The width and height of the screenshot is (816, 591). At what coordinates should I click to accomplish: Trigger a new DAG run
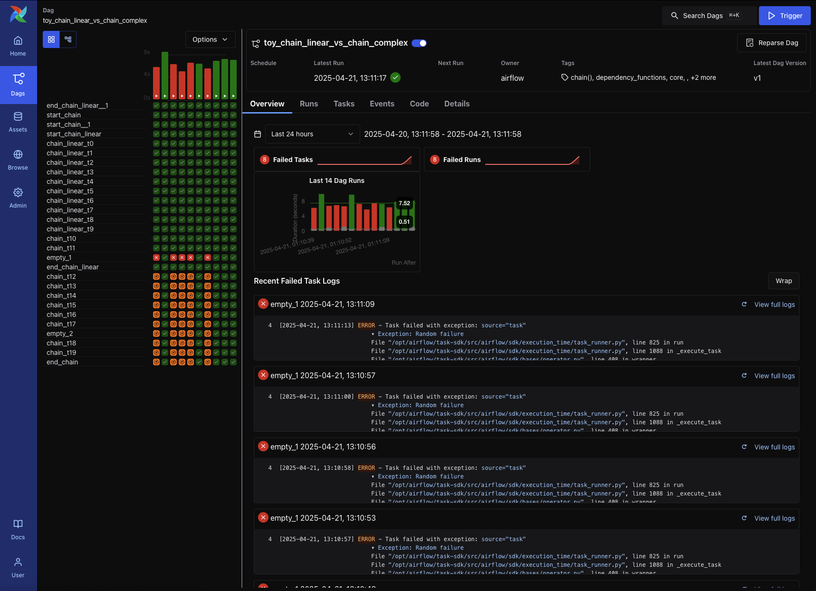coord(784,15)
